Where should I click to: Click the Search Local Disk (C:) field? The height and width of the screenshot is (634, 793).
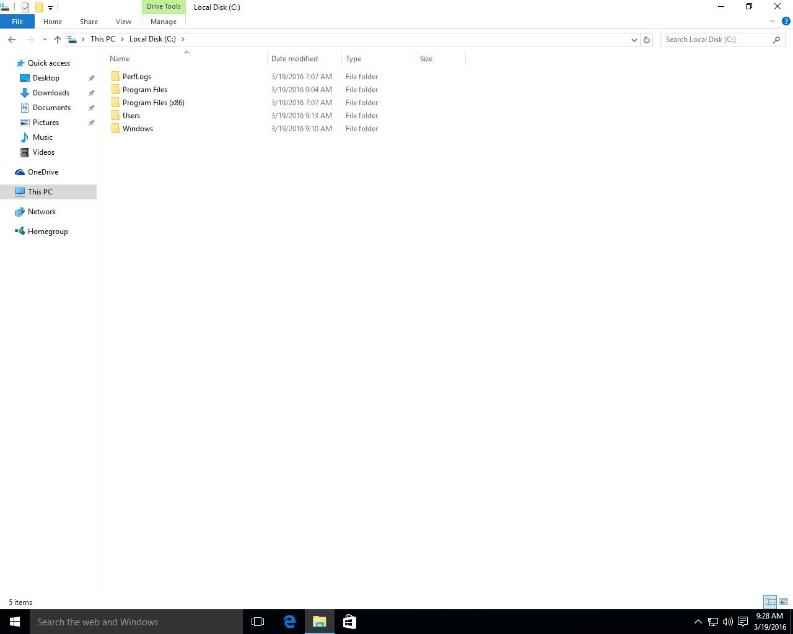point(722,40)
